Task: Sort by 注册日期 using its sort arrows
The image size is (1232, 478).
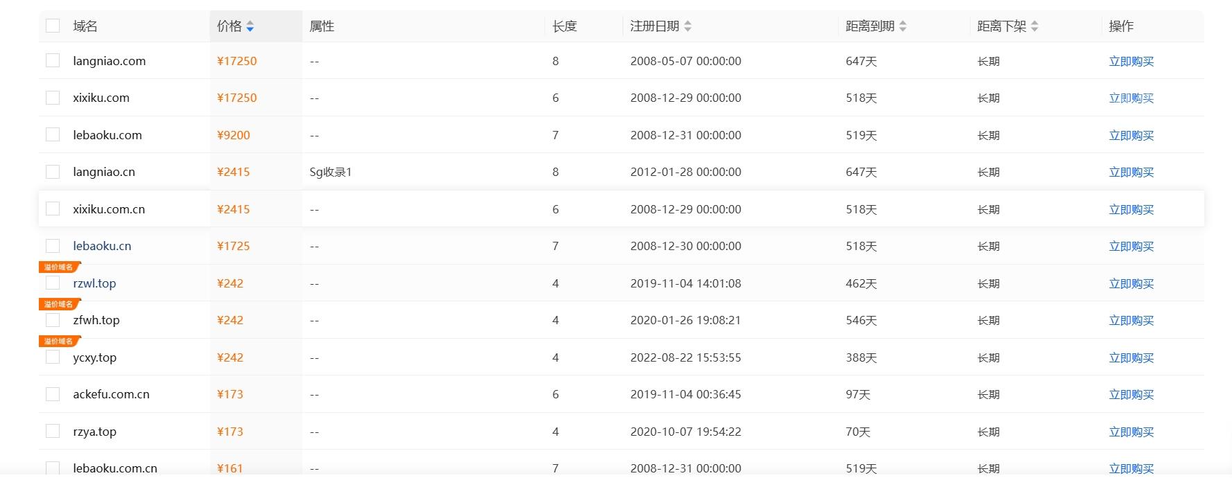Action: 687,26
